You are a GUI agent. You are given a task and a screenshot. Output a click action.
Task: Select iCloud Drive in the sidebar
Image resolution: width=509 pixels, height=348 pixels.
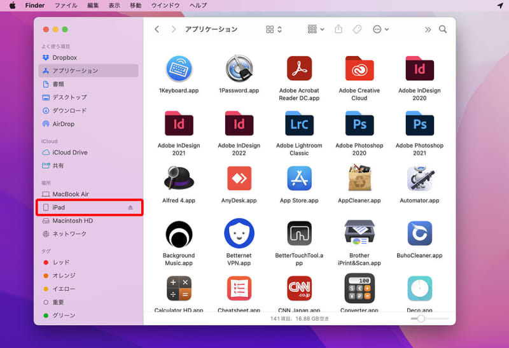click(88, 152)
